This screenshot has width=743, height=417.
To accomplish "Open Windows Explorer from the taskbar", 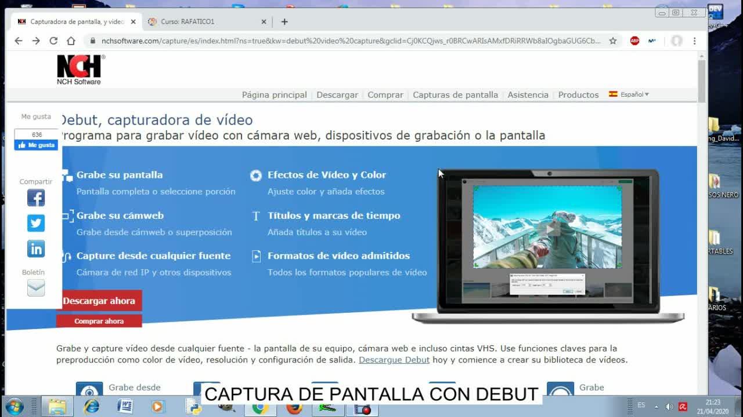I will pyautogui.click(x=57, y=407).
